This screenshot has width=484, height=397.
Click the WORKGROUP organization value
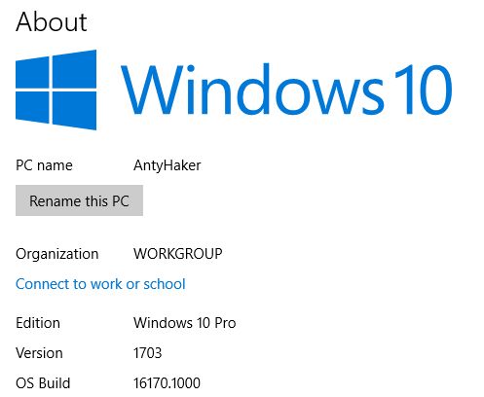pos(178,254)
